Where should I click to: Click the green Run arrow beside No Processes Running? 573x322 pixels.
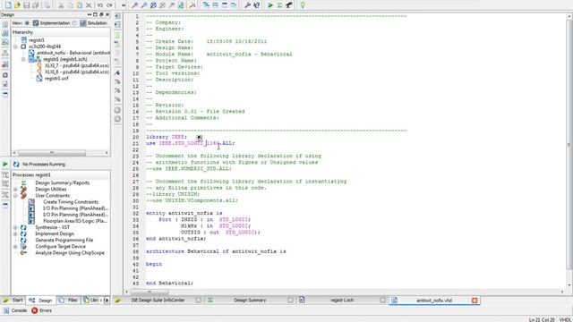[x=5, y=164]
